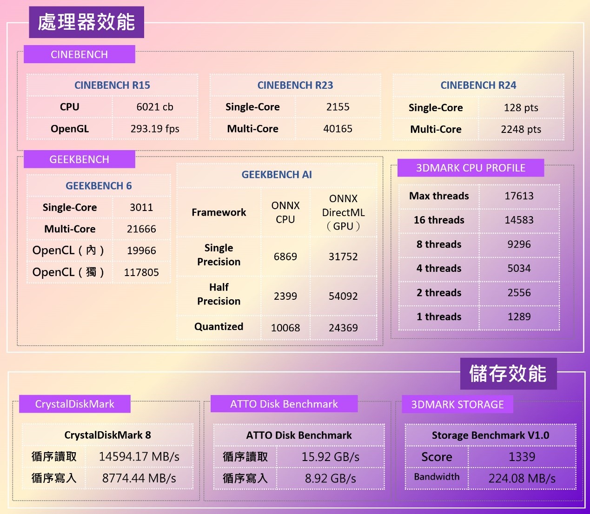This screenshot has height=514, width=590.
Task: Click ATTO 循序讀取 value 15.92 GB/s
Action: pos(331,456)
